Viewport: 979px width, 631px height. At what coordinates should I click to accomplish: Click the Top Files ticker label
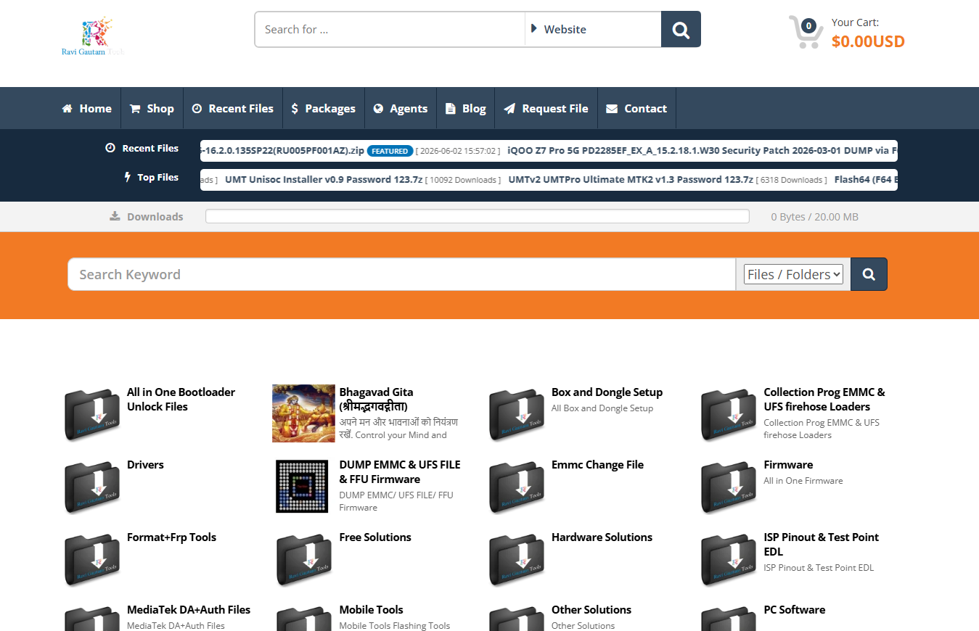pyautogui.click(x=152, y=177)
